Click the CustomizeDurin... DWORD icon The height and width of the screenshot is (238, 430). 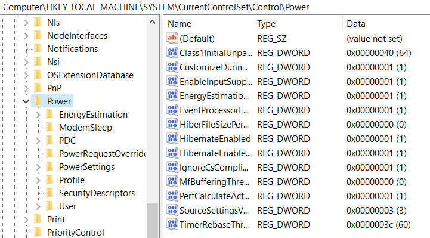point(172,67)
